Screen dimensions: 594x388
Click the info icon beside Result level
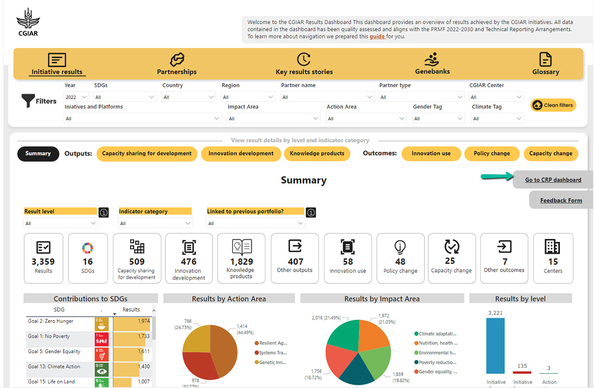pyautogui.click(x=104, y=212)
